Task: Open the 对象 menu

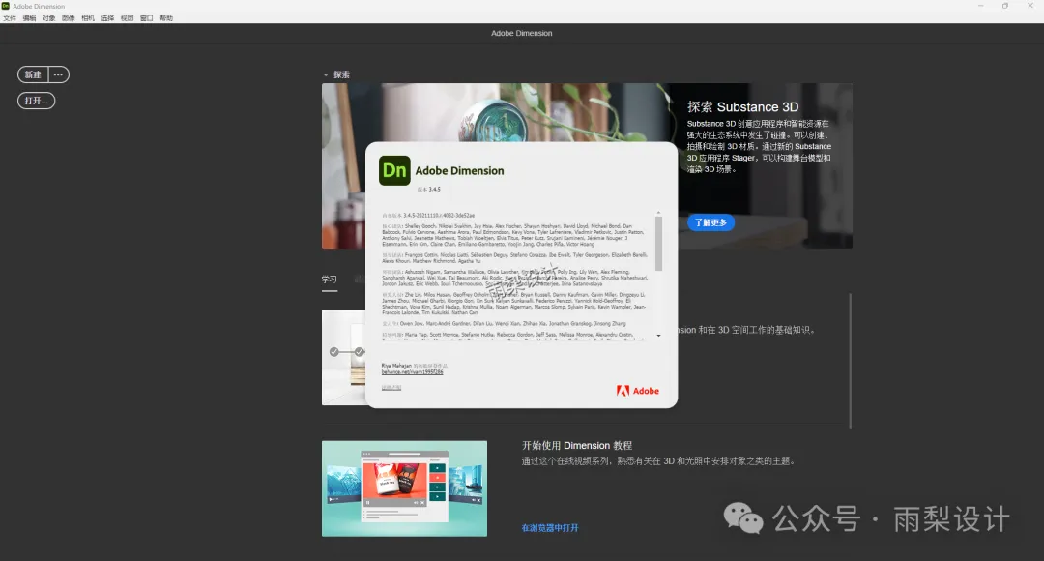Action: tap(48, 18)
